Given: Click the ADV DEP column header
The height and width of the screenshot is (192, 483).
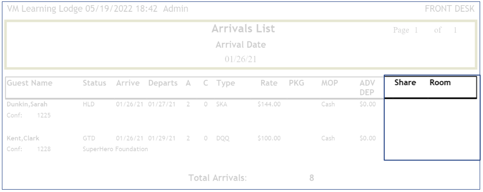Looking at the screenshot, I should 367,87.
